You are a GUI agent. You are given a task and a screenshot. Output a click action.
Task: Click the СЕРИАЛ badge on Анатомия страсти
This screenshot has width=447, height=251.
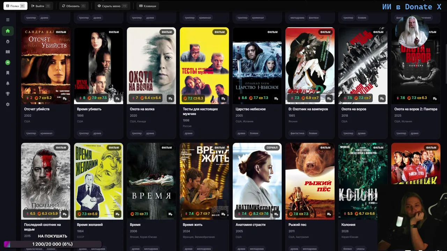[272, 148]
